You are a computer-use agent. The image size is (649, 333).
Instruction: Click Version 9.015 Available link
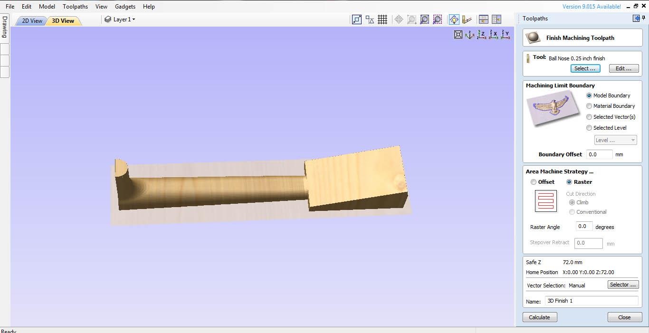592,7
